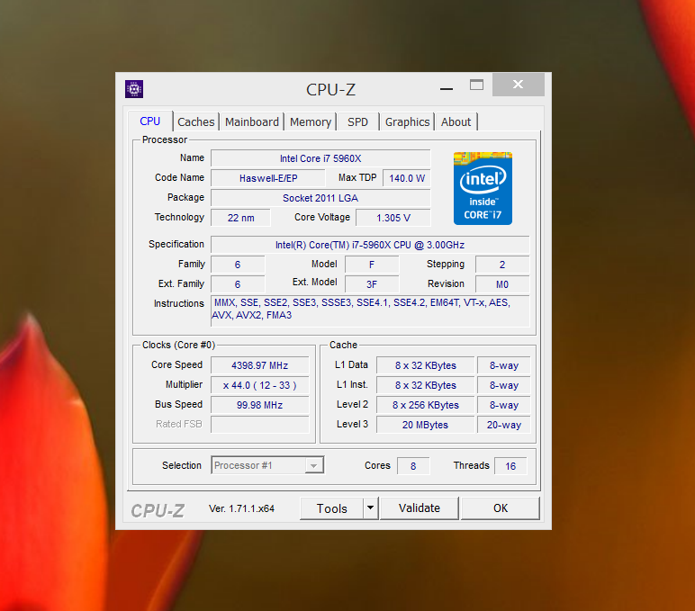The width and height of the screenshot is (695, 611).
Task: Click the Level 2 value '8 x 256 KBytes'
Action: click(x=426, y=405)
